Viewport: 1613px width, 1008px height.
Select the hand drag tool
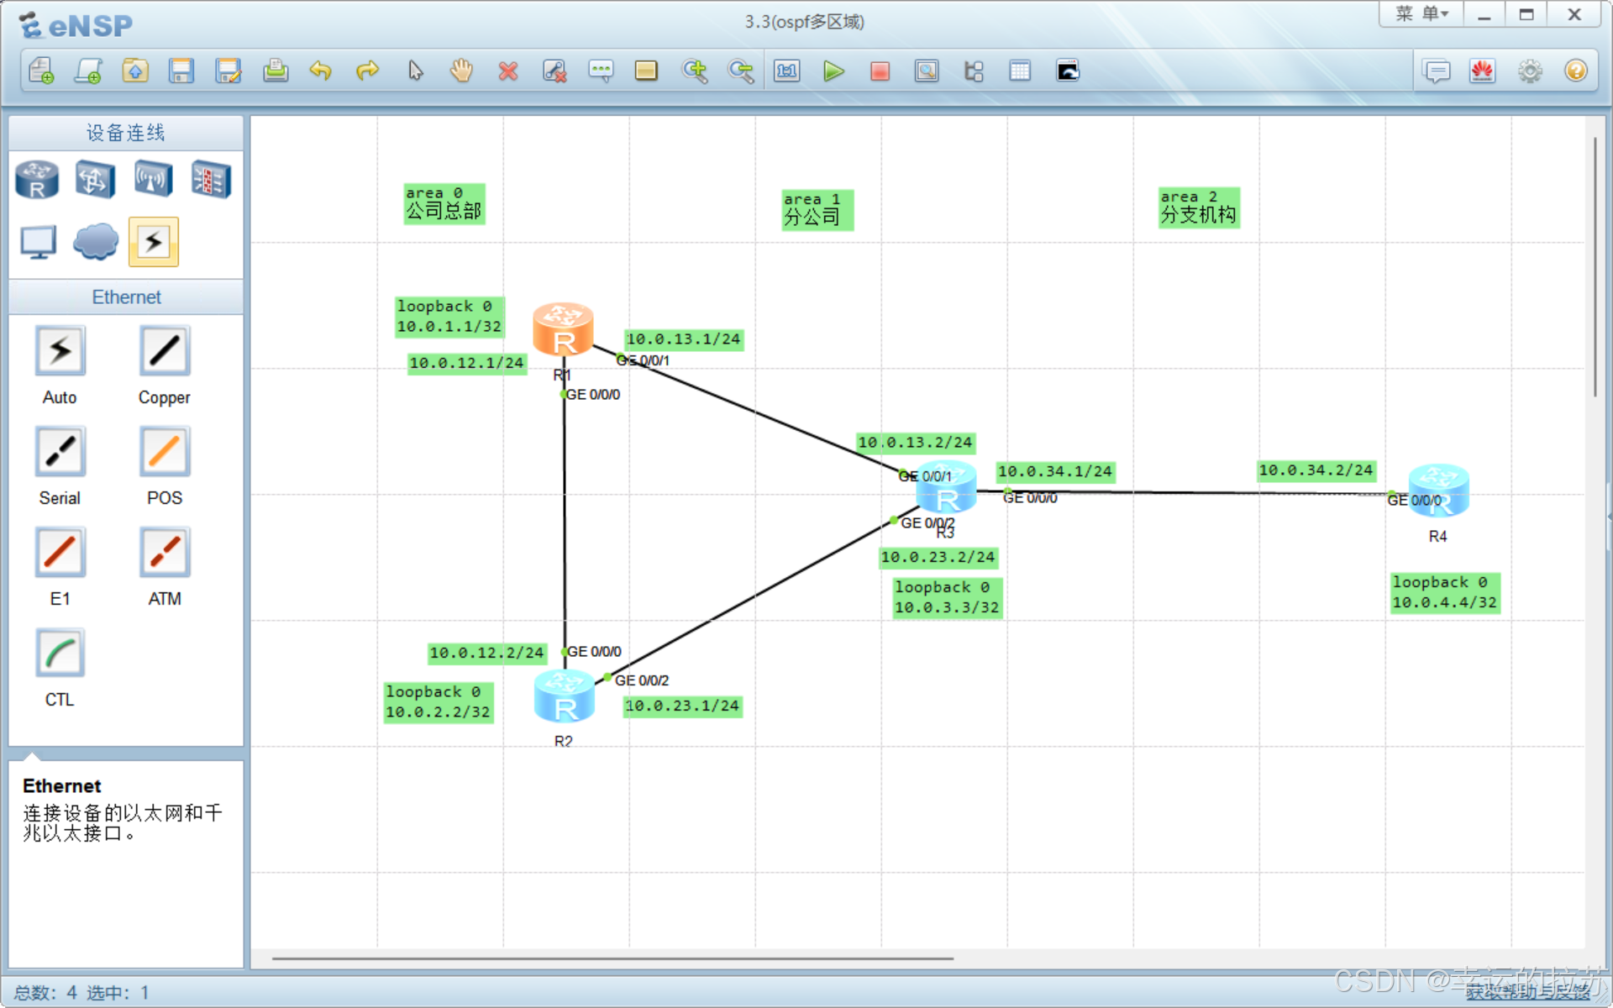[x=461, y=71]
